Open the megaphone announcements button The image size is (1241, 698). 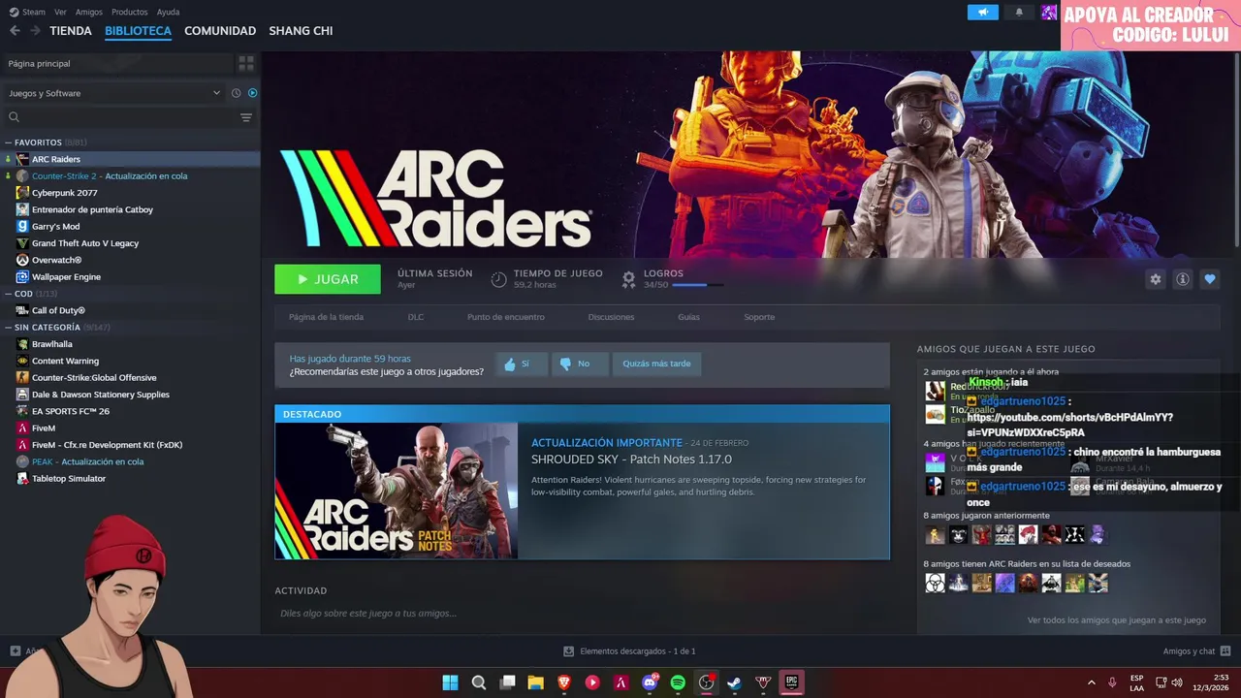(x=982, y=12)
